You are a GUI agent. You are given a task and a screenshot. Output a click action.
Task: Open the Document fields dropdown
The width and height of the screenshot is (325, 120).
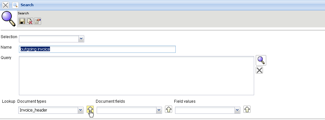(x=159, y=110)
